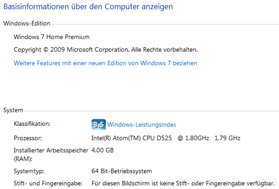The image size is (279, 189).
Task: Click the Intel Atom CPU D525 processor value
Action: (150, 138)
